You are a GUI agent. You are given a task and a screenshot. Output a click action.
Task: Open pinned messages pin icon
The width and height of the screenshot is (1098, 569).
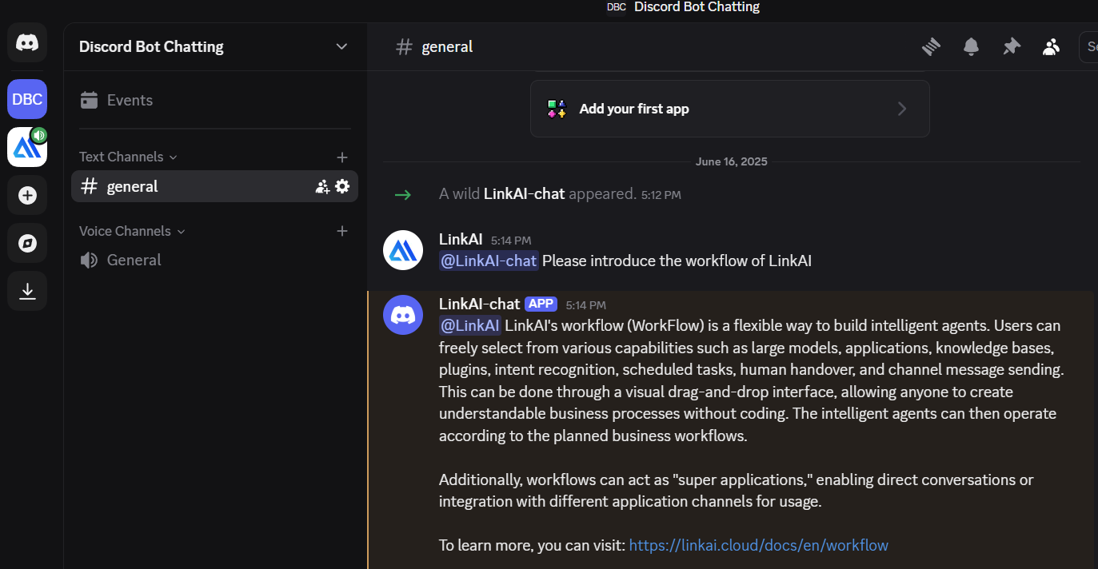click(1012, 47)
